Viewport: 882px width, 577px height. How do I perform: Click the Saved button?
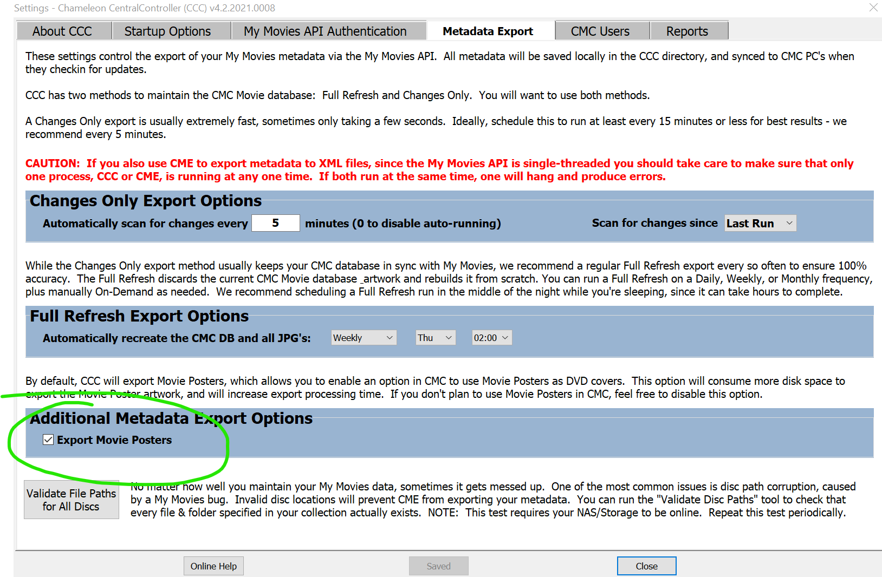438,566
